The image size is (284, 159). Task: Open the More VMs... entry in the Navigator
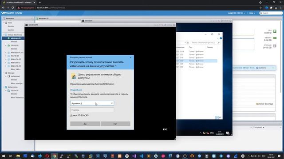pos(16,69)
